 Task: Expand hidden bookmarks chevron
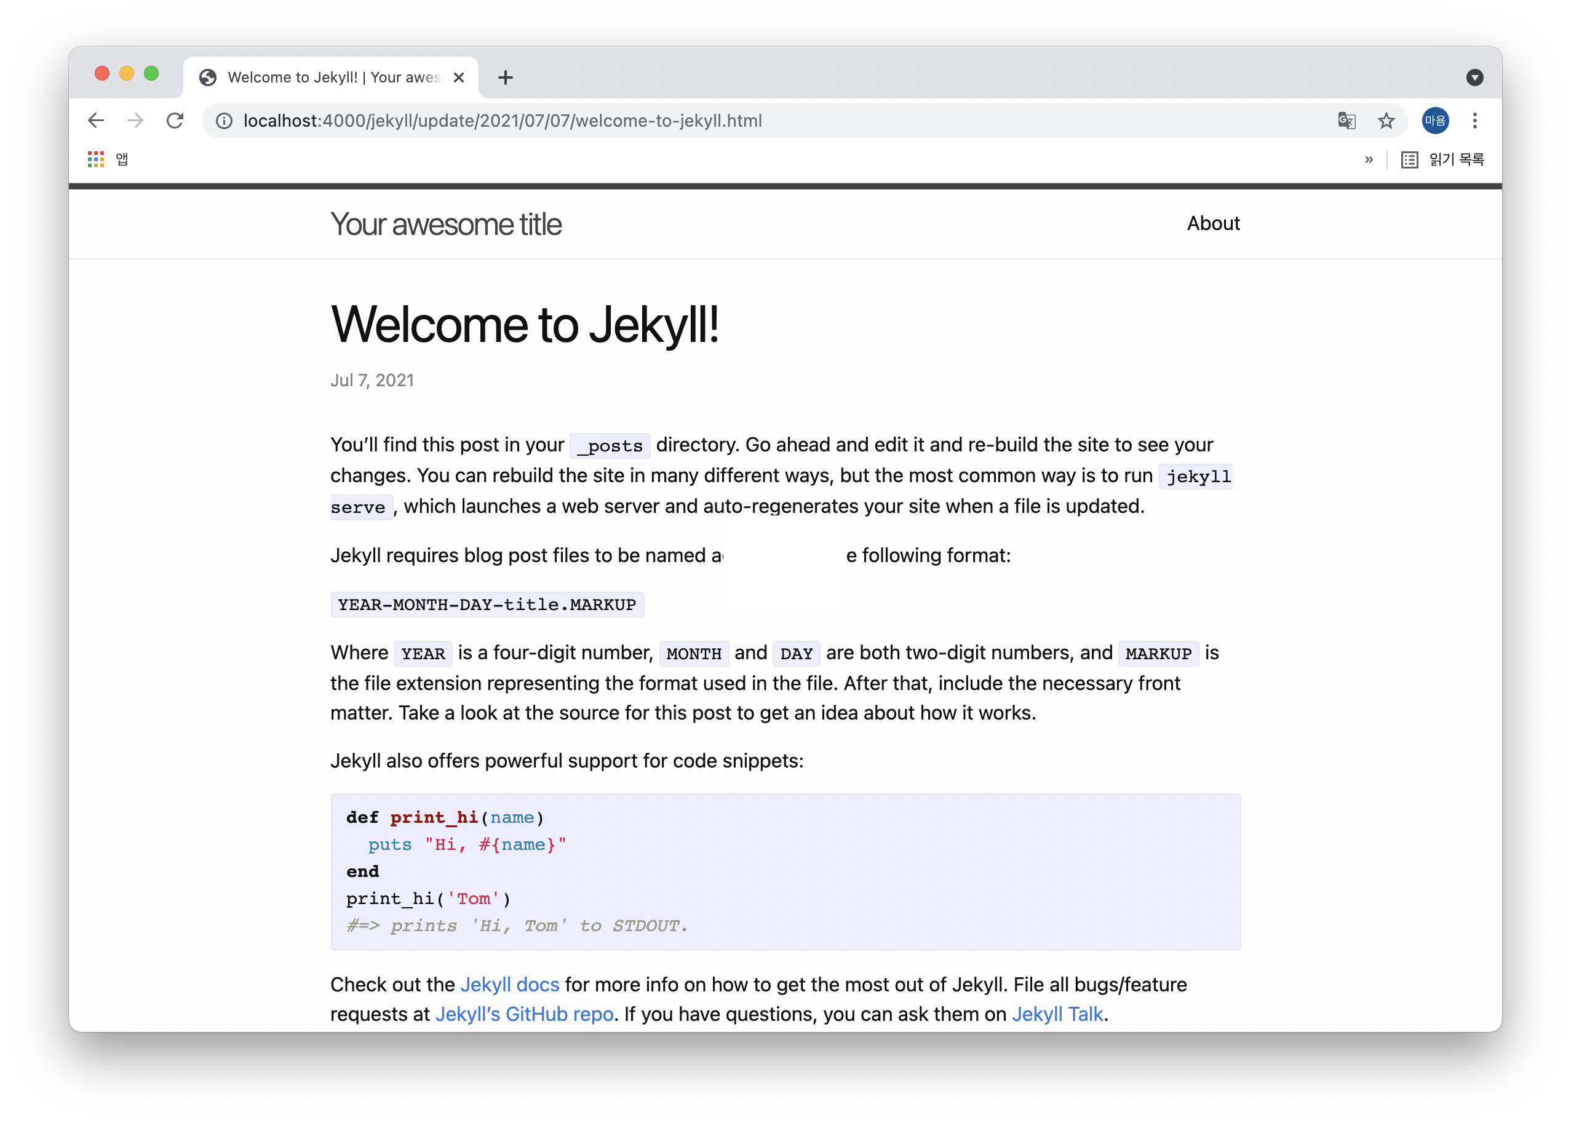(1369, 160)
